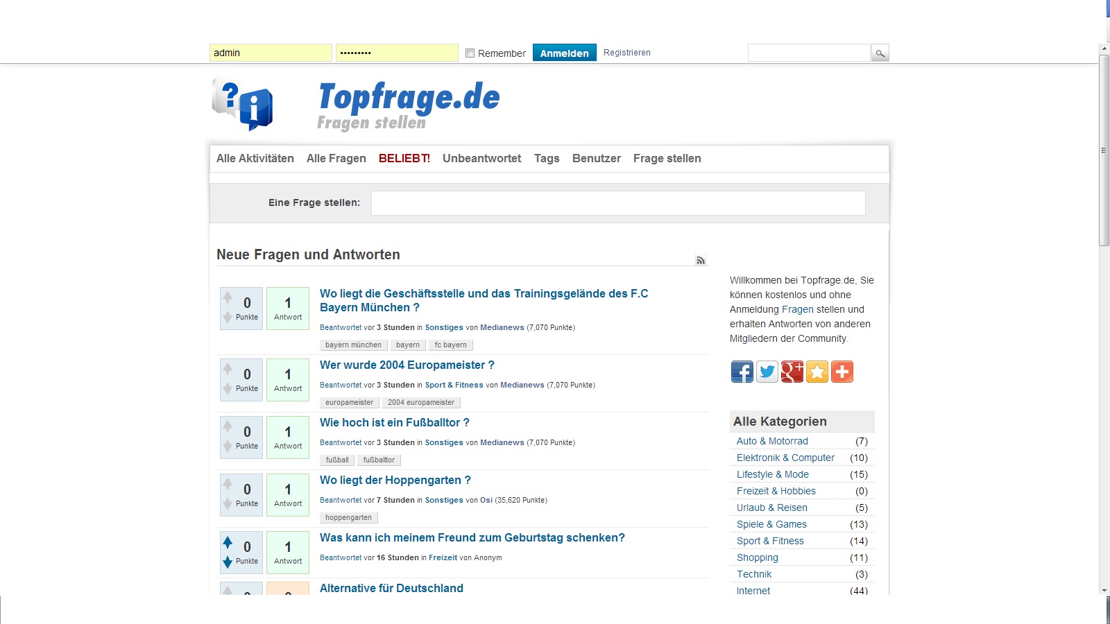1110x624 pixels.
Task: Toggle the Remember checkbox
Action: 470,53
